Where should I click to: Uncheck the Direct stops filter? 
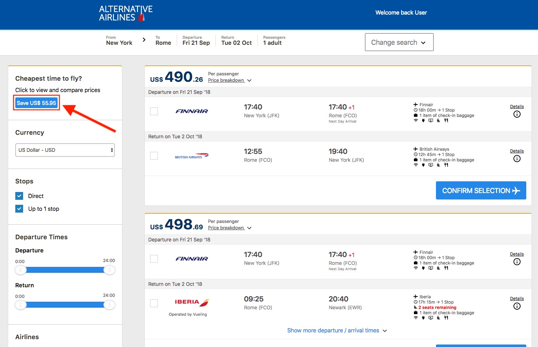[x=19, y=196]
